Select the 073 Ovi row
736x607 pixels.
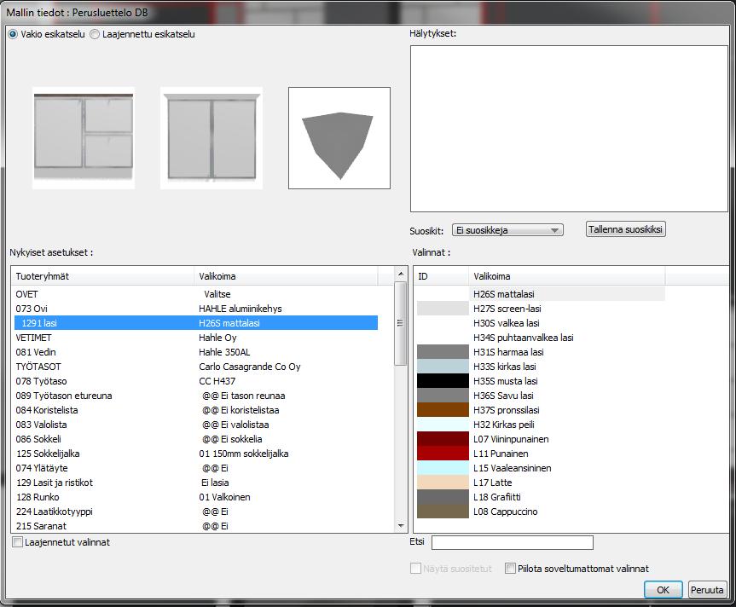point(196,309)
